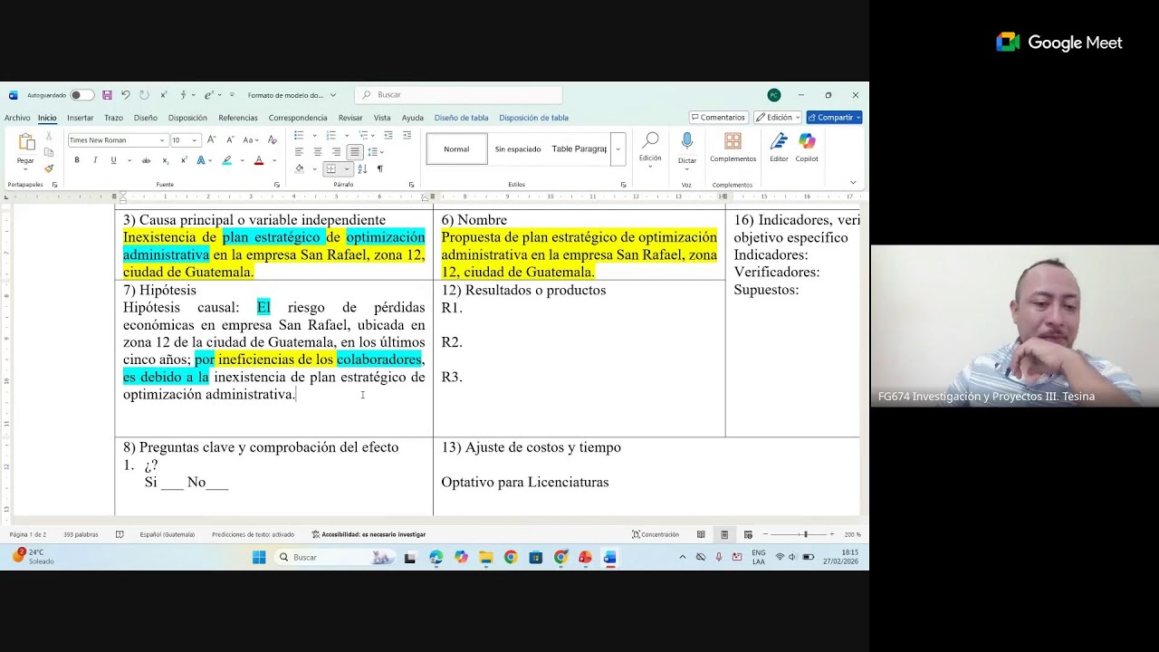Screen dimensions: 1159x652
Task: Open the Disposición de tabla tab
Action: point(533,118)
